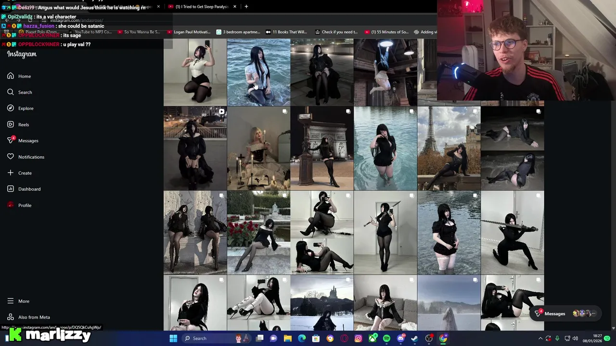The height and width of the screenshot is (346, 616).
Task: Open the notification center badge
Action: click(607, 338)
